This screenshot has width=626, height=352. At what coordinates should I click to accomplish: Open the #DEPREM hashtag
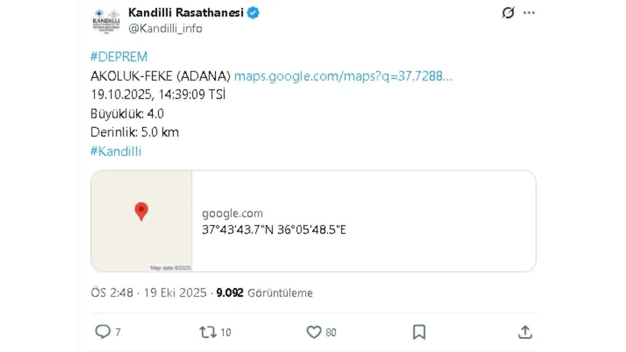[118, 57]
